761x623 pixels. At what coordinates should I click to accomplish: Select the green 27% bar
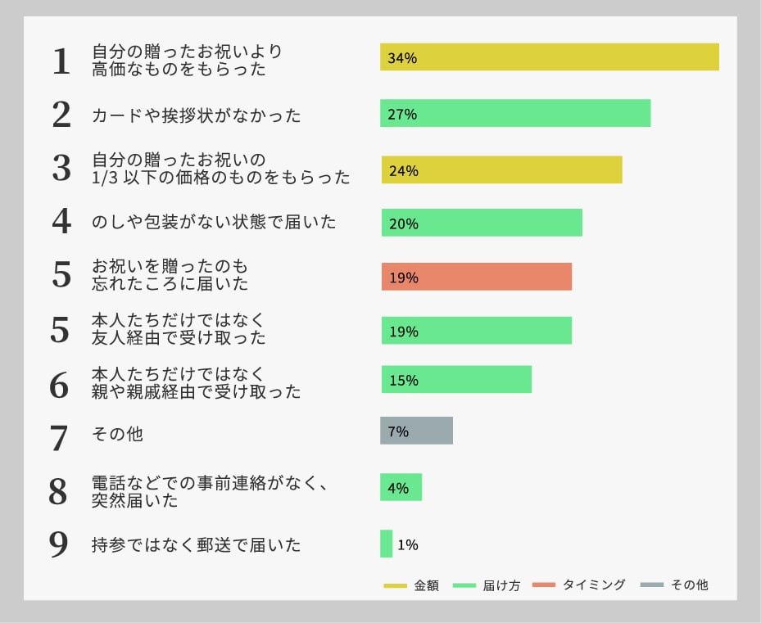[x=515, y=113]
